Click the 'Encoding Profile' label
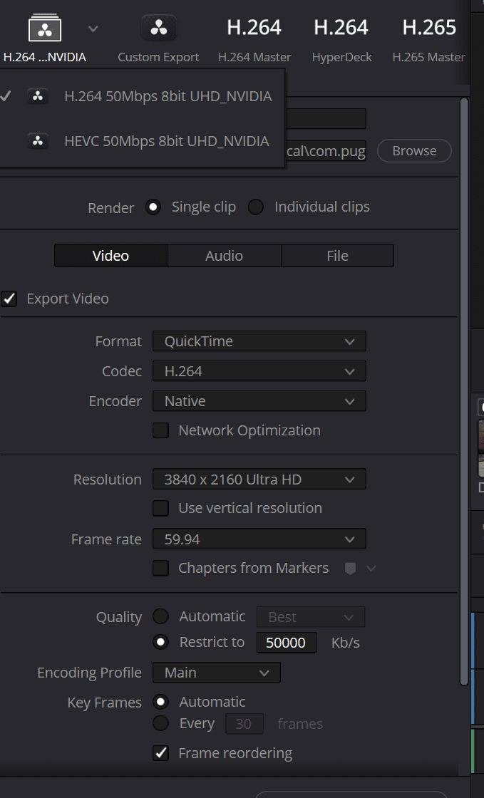Viewport: 484px width, 798px height. (x=90, y=673)
